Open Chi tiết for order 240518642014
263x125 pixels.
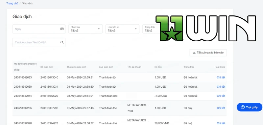coord(221,96)
